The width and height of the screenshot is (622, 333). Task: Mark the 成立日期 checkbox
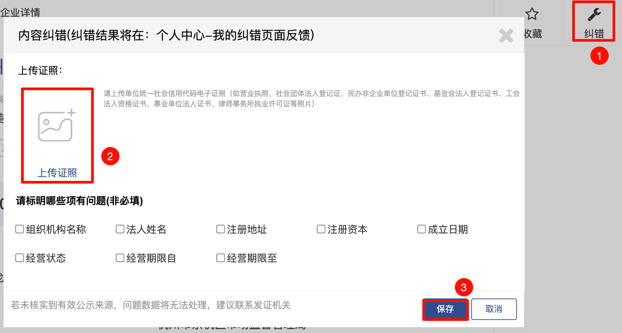(x=422, y=229)
